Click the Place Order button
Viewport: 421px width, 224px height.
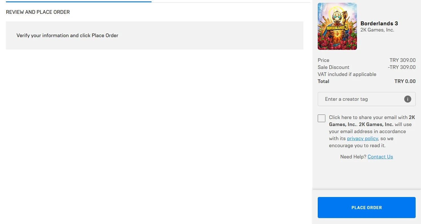pyautogui.click(x=367, y=207)
